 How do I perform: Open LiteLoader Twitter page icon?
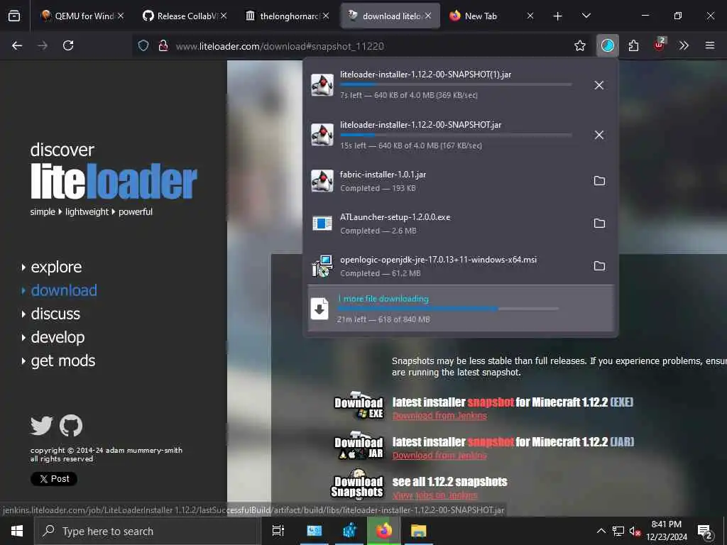point(42,426)
